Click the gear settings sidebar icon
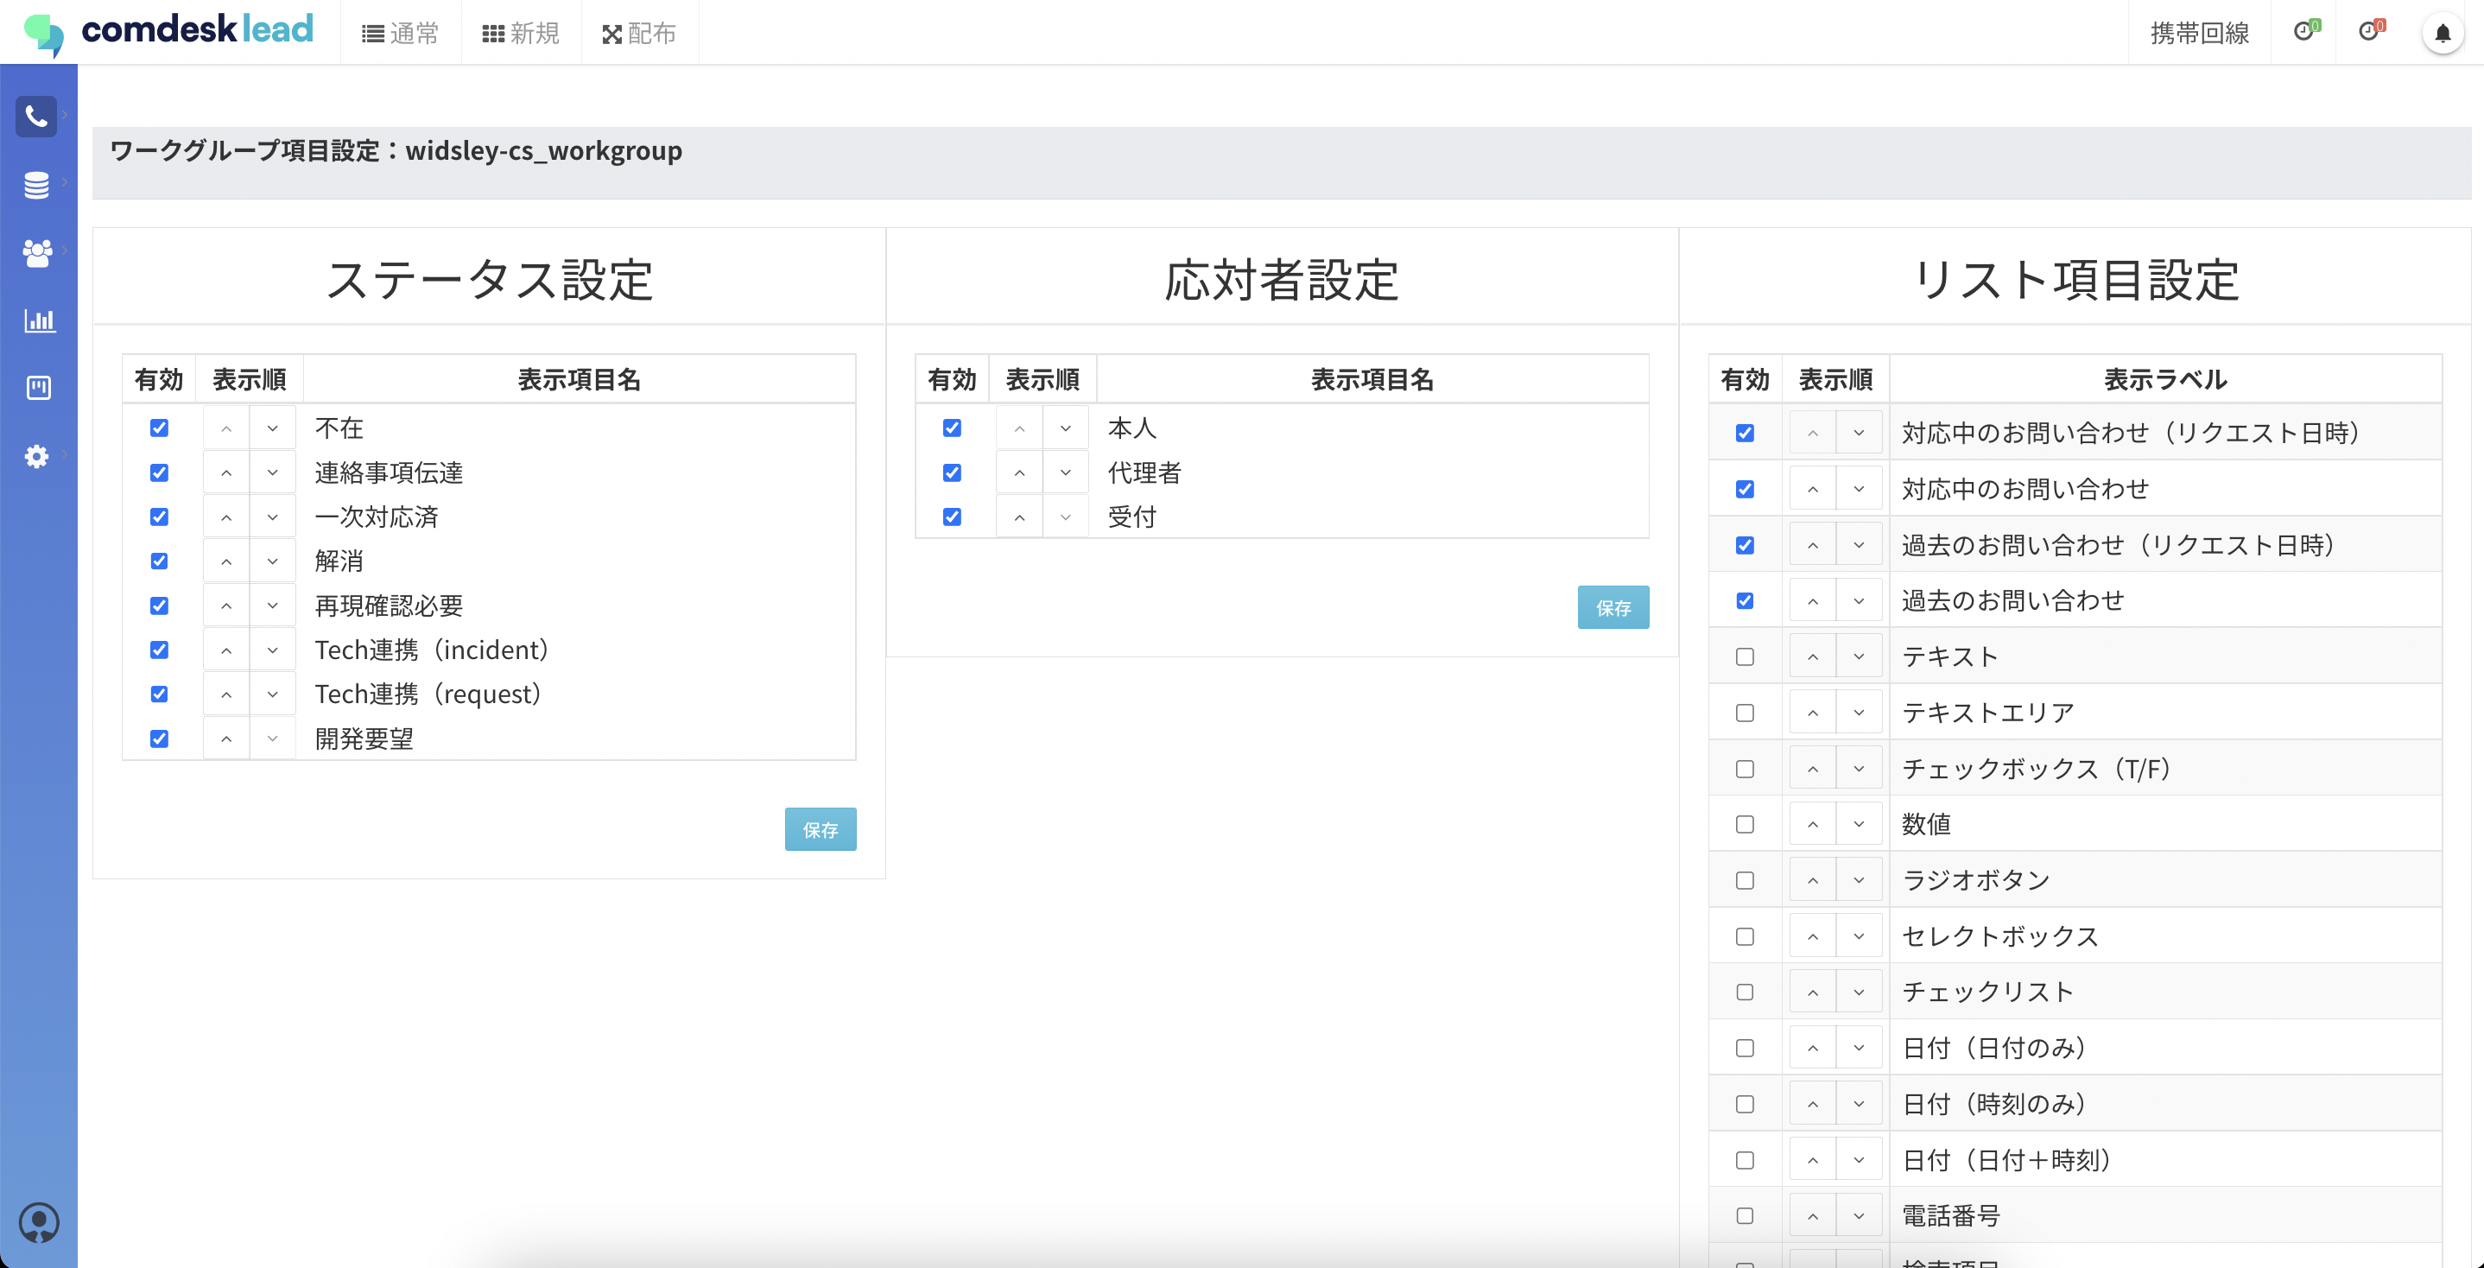This screenshot has height=1268, width=2484. pos(36,456)
